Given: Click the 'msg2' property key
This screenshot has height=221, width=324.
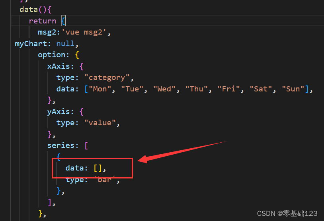Looking at the screenshot, I should 47,33.
